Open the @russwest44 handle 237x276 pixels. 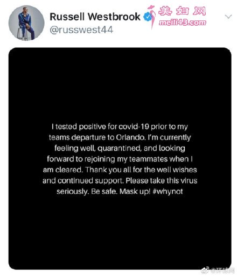[81, 30]
